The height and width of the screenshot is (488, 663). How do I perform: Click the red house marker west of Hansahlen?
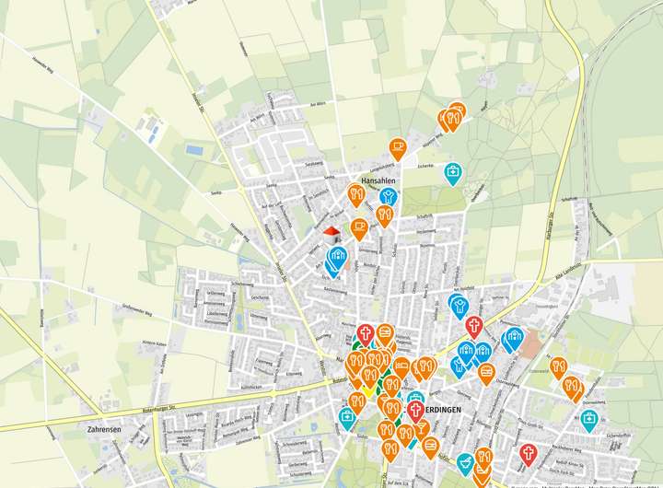331,231
